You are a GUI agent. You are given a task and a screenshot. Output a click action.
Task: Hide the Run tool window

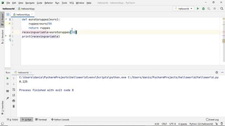pos(222,72)
